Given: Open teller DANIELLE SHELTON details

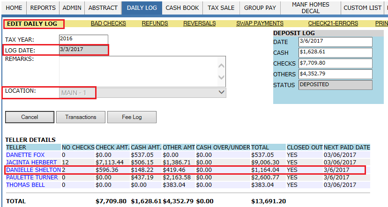Looking at the screenshot, I should (x=33, y=170).
